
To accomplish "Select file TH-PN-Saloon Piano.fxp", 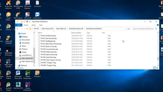I will point(49,54).
